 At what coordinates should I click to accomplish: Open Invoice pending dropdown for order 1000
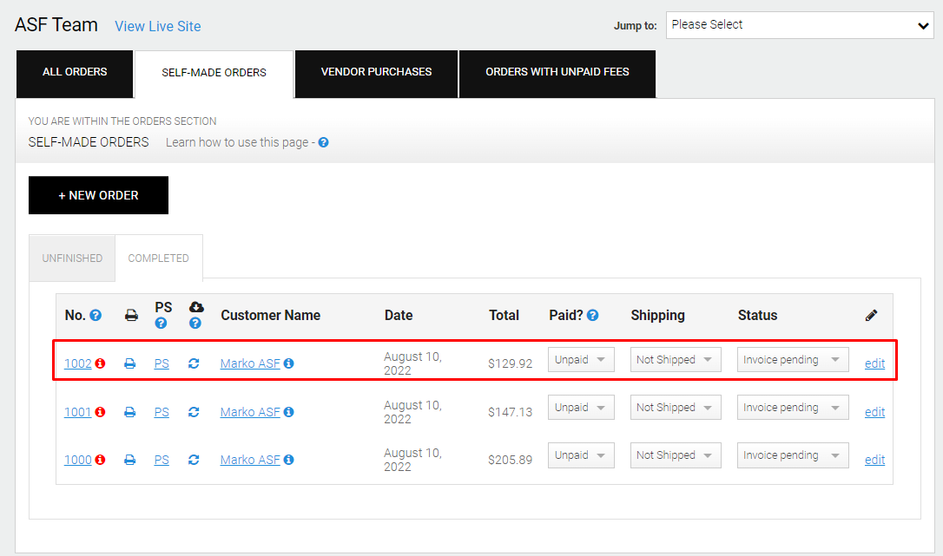pos(793,455)
